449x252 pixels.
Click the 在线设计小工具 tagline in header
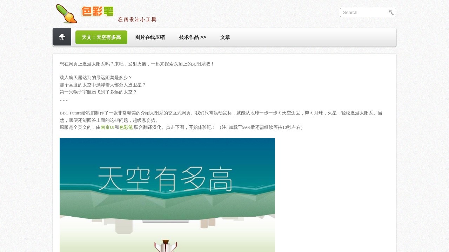pos(137,20)
